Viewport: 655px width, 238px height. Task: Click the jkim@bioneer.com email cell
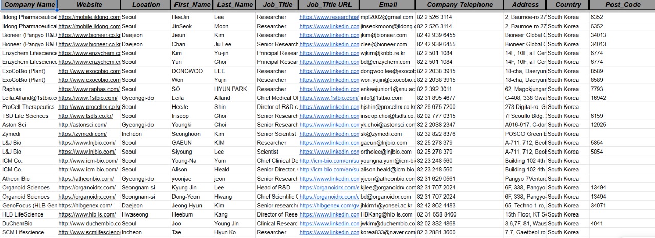click(388, 35)
